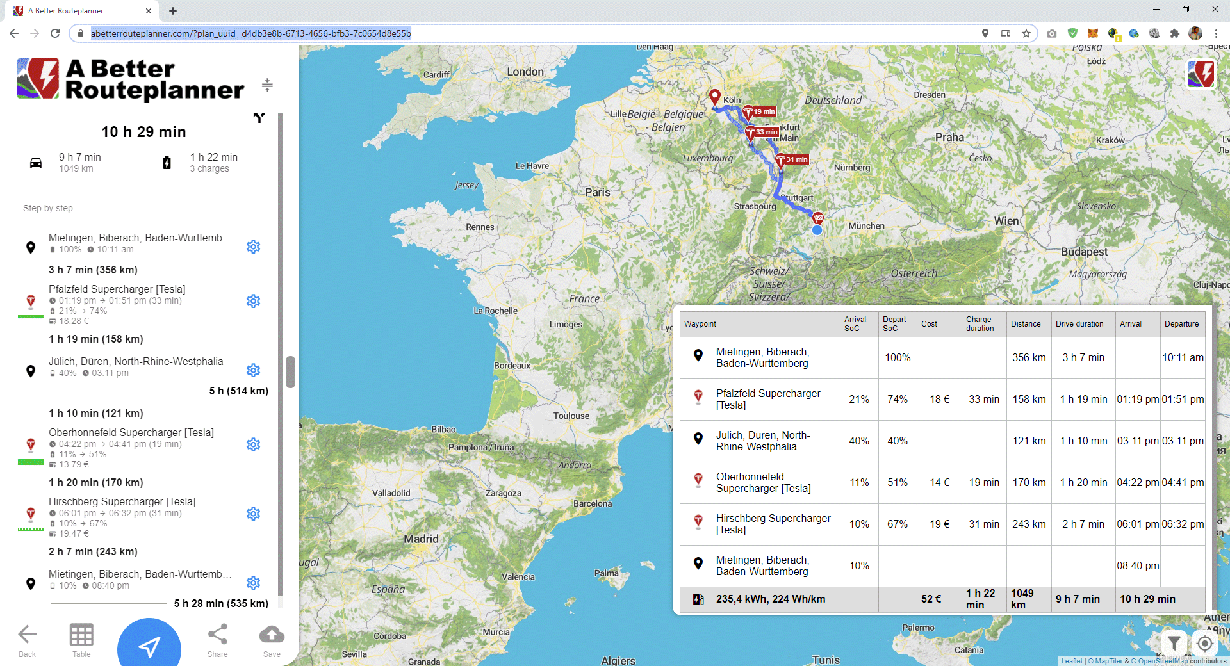This screenshot has width=1230, height=666.
Task: Click Hirschberg Supercharger row in table
Action: click(942, 524)
